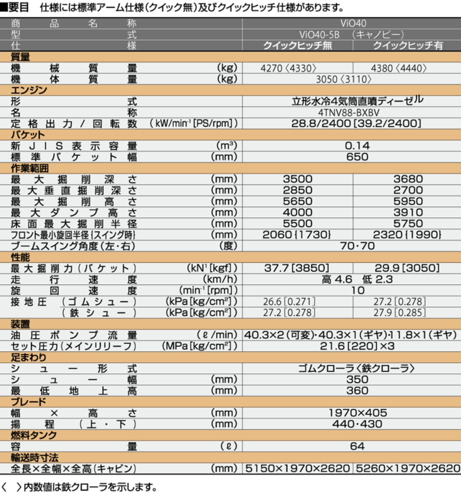This screenshot has height=496, width=461.
Task: Select the ViO40-5B (キャノピー) model cell
Action: click(x=351, y=35)
